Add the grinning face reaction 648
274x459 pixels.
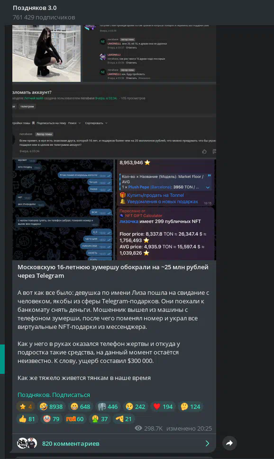click(81, 406)
